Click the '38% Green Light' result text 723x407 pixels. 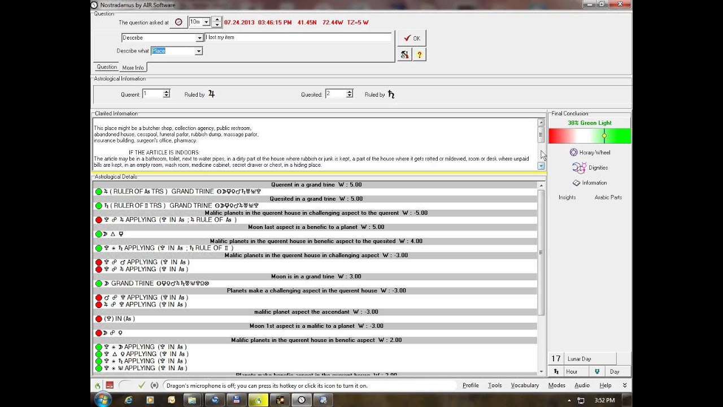[x=590, y=123]
